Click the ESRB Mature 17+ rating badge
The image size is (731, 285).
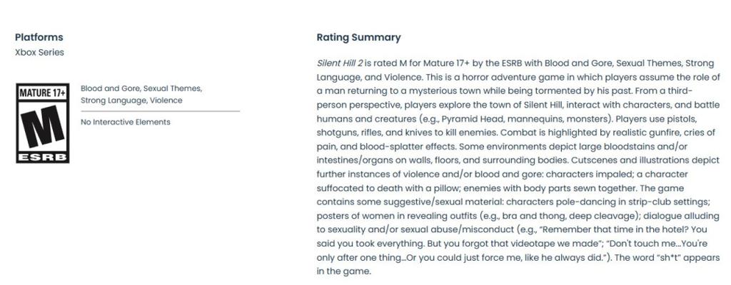(42, 123)
